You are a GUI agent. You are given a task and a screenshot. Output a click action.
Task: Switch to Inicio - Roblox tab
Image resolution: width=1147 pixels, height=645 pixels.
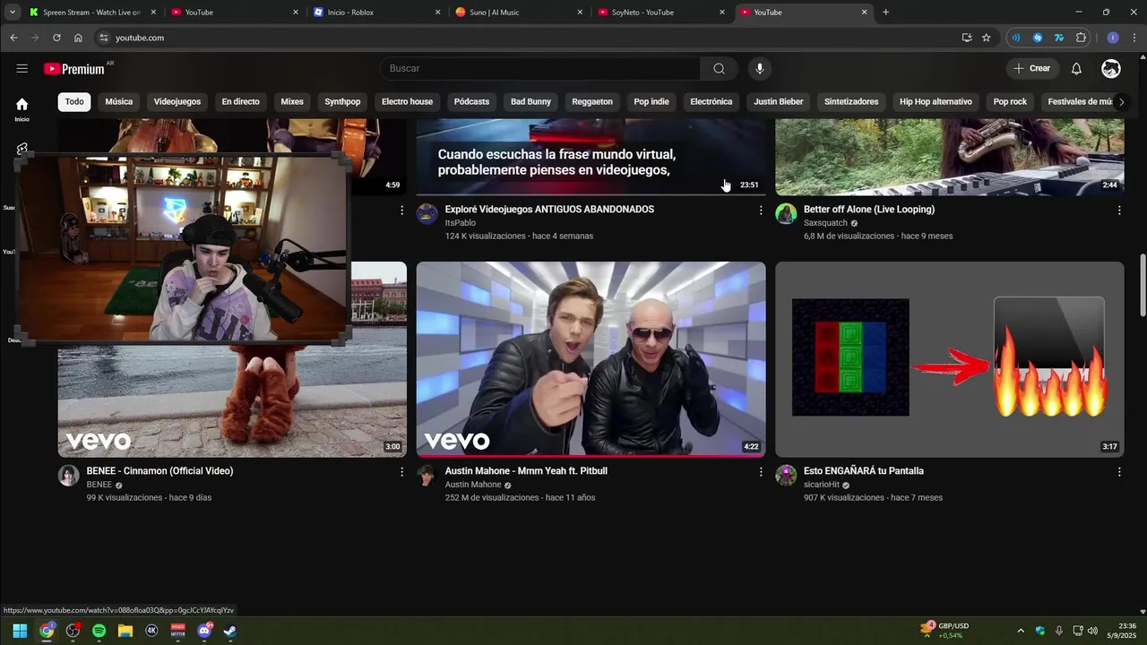click(376, 13)
